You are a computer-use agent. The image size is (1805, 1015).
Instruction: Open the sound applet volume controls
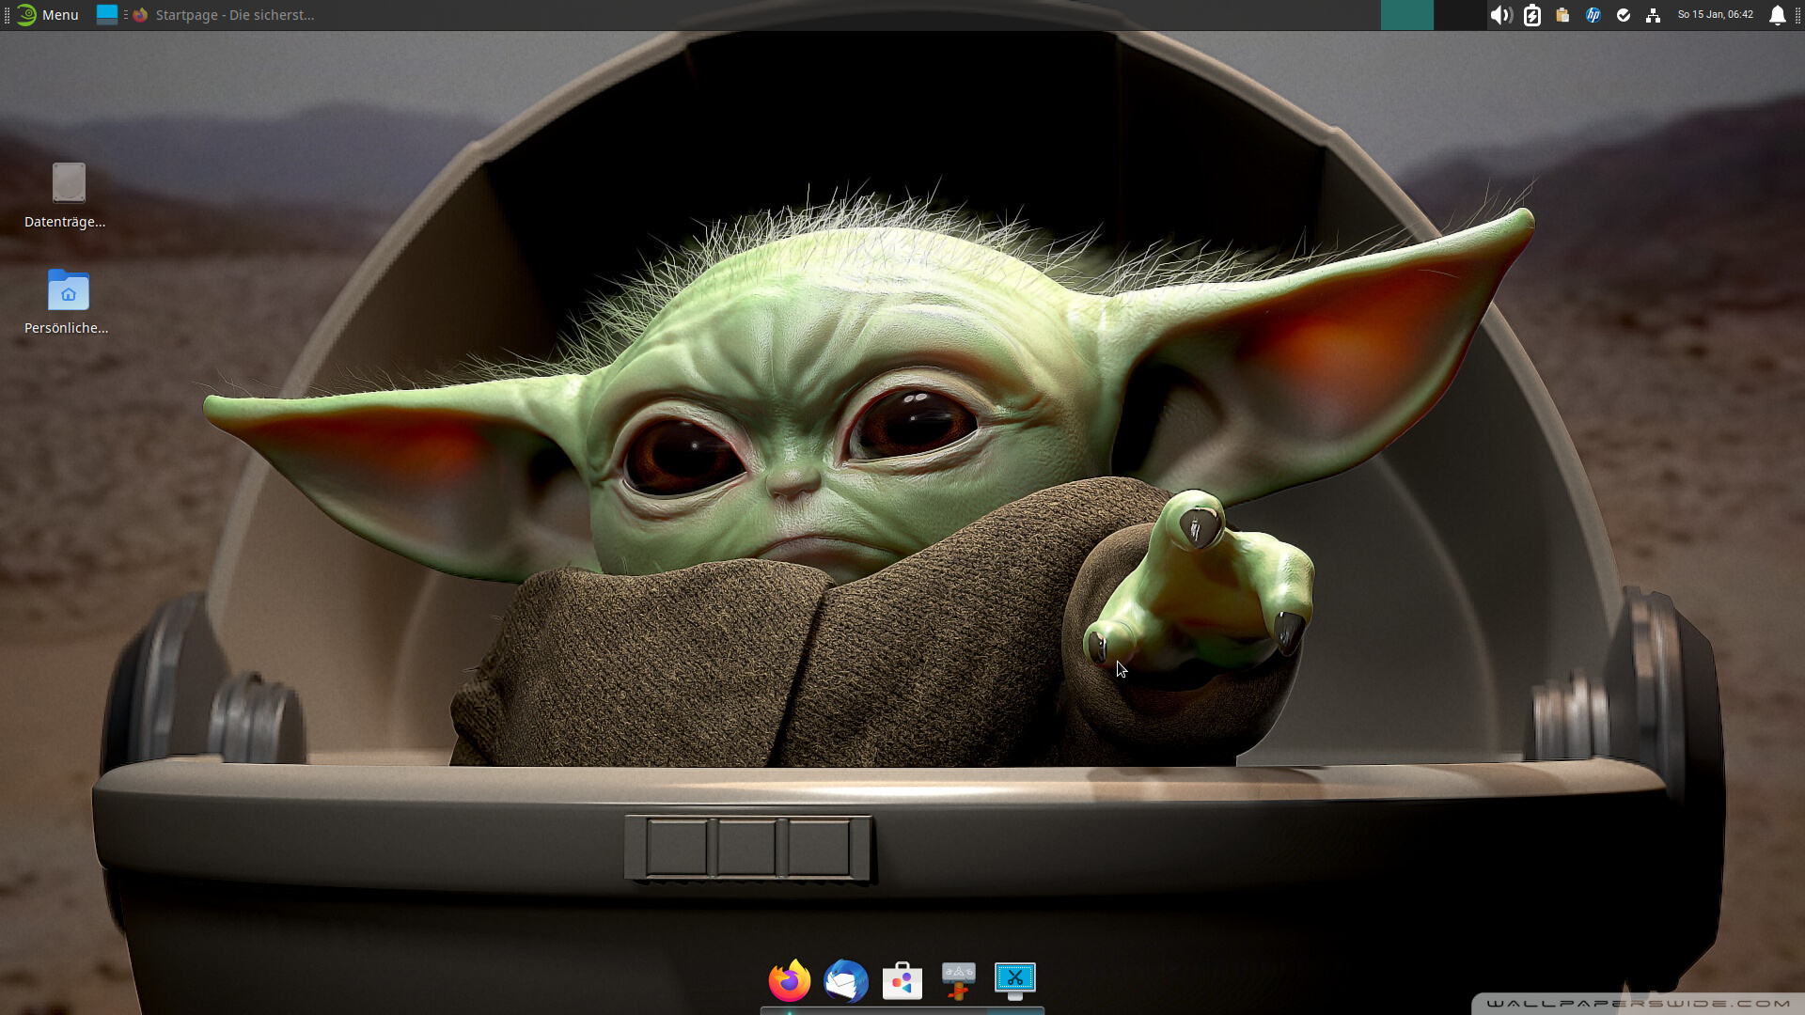point(1502,15)
